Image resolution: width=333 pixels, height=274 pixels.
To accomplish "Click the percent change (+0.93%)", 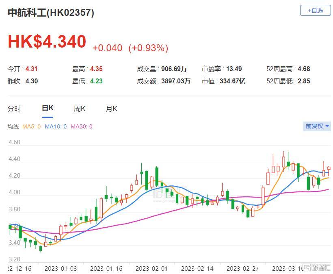I will tap(148, 48).
